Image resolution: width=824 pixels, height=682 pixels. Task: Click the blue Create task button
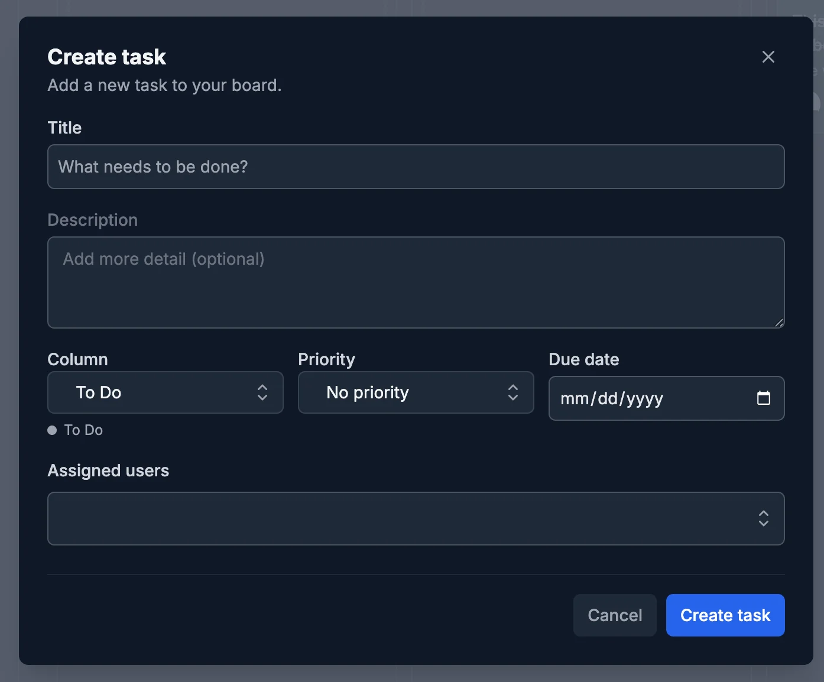[725, 615]
